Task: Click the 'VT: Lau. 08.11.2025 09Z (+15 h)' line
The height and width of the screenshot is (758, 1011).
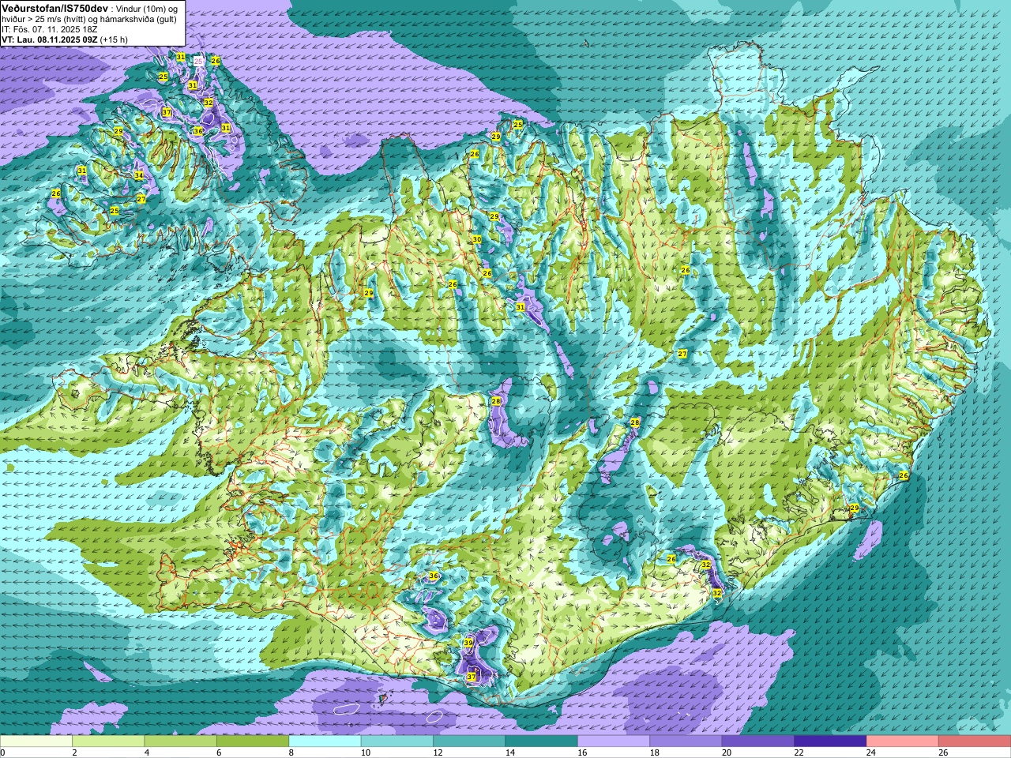Action: pyautogui.click(x=65, y=39)
